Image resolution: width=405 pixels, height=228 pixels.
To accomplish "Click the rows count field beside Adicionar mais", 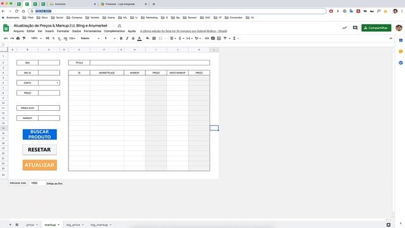I will pos(37,183).
